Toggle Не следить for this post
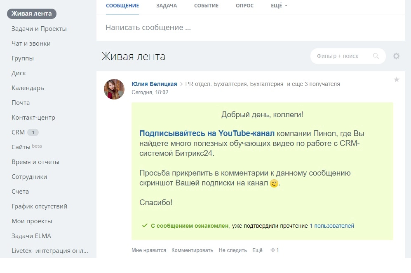Screen dimensions: 411x273 (x=233, y=250)
